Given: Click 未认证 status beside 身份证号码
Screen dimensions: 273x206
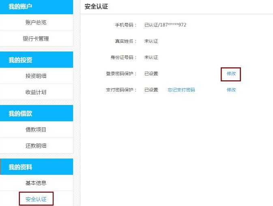Looking at the screenshot, I should point(151,58).
